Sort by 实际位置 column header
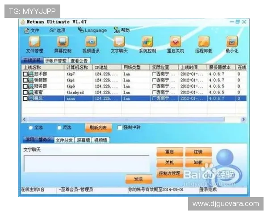Screen dimensions: 268x215 click(x=164, y=67)
